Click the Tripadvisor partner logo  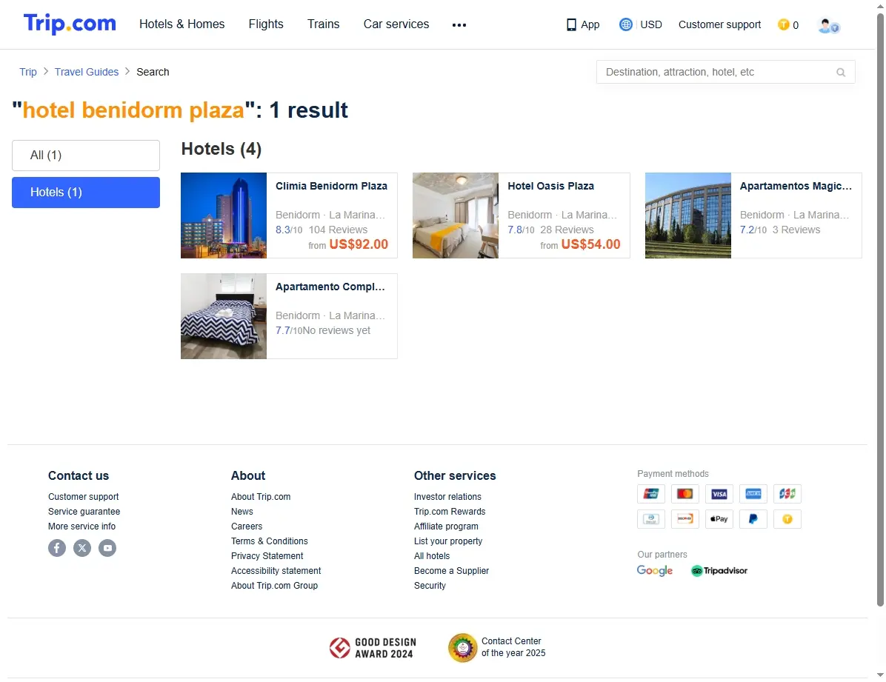coord(719,571)
